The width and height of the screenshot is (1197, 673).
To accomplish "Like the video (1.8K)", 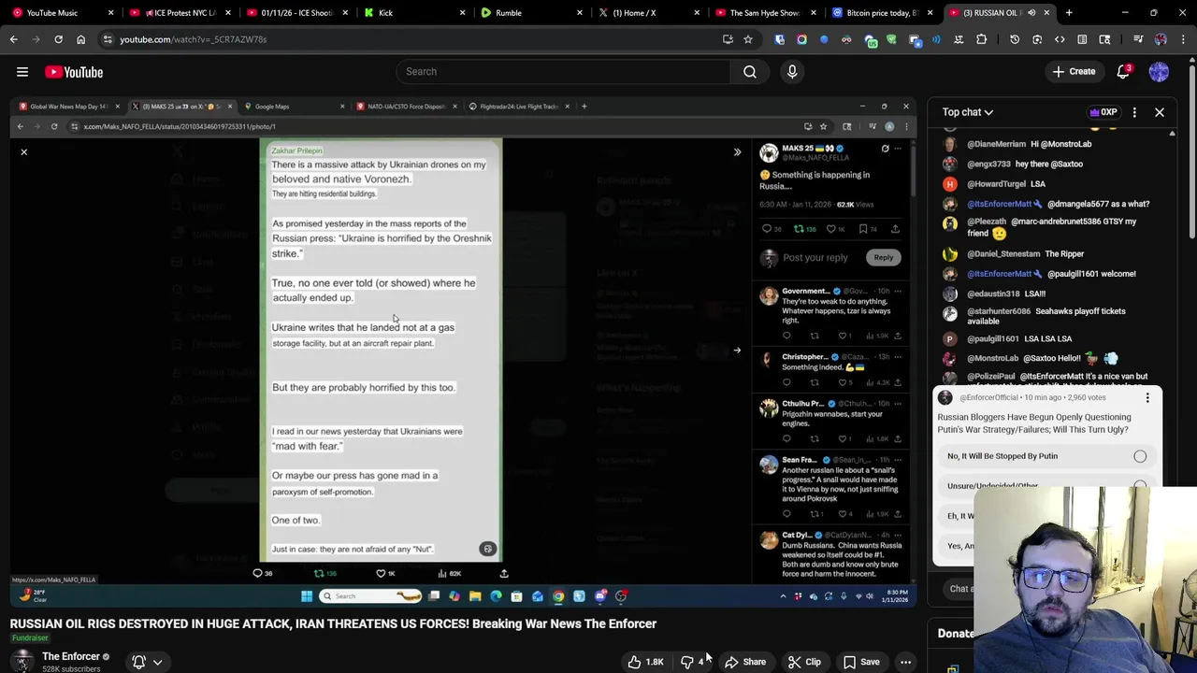I will 647,662.
